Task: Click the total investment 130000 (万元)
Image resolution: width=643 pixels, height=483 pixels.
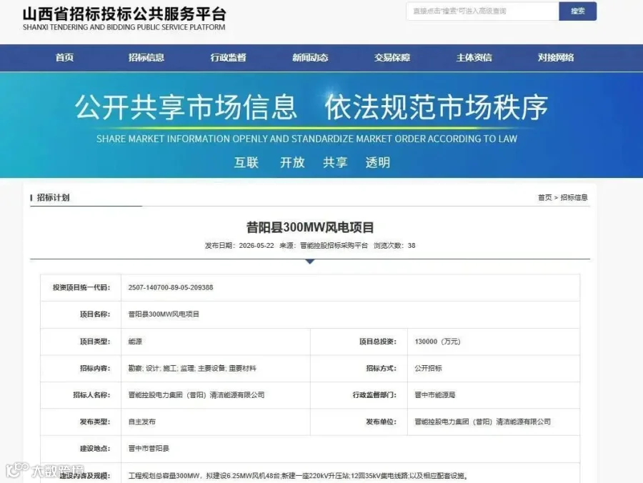Action: pyautogui.click(x=437, y=341)
